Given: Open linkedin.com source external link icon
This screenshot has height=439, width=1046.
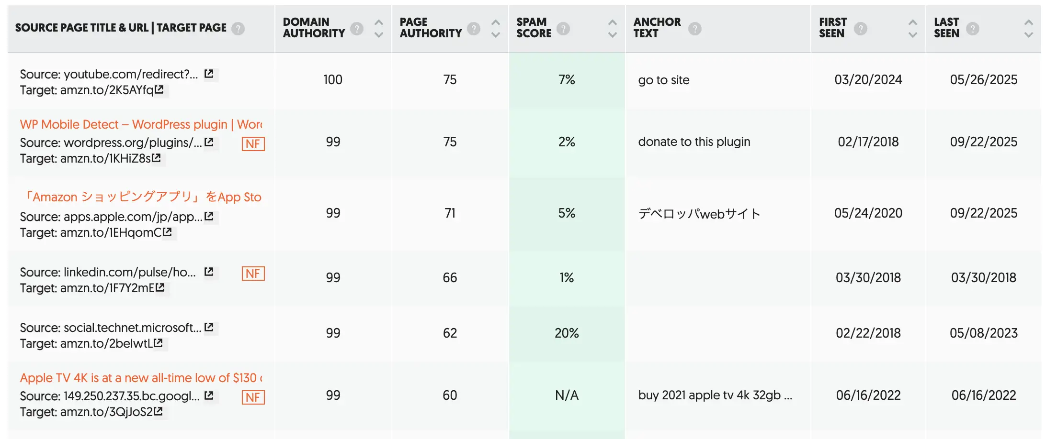Looking at the screenshot, I should [x=209, y=272].
